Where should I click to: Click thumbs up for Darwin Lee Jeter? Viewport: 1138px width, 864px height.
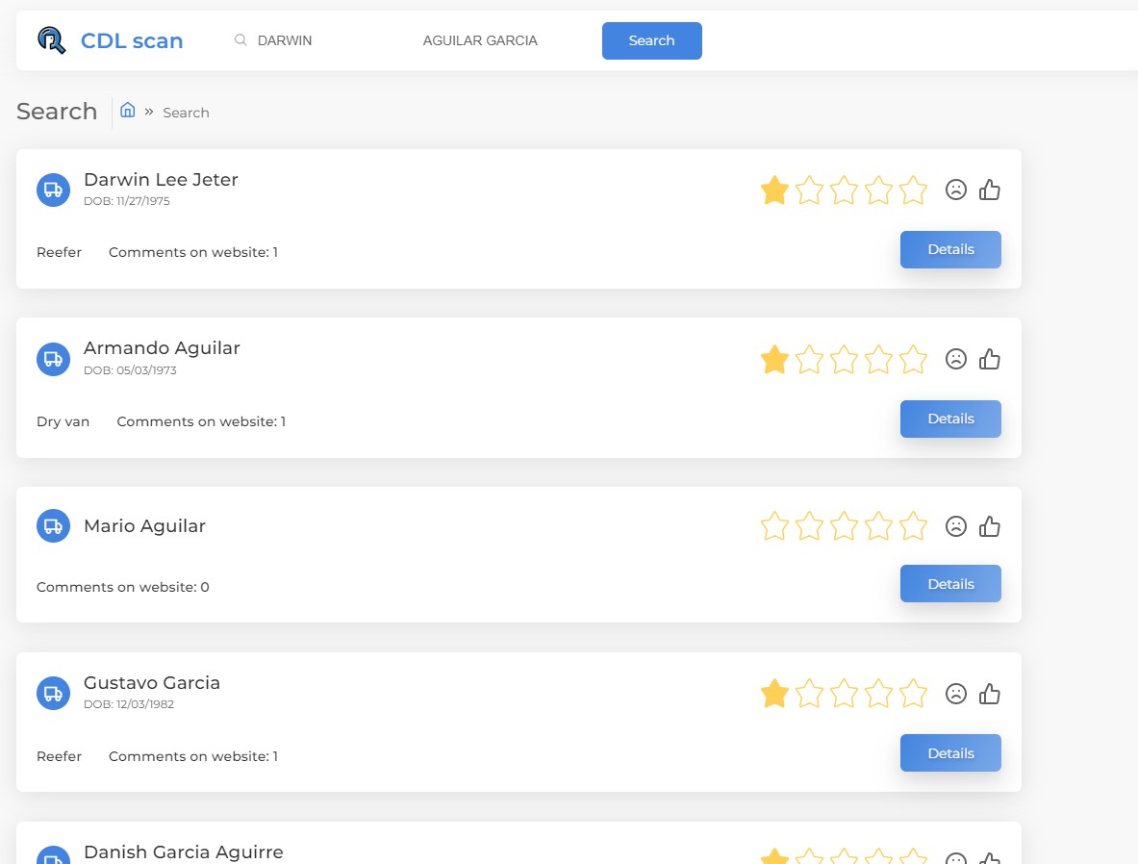(989, 191)
